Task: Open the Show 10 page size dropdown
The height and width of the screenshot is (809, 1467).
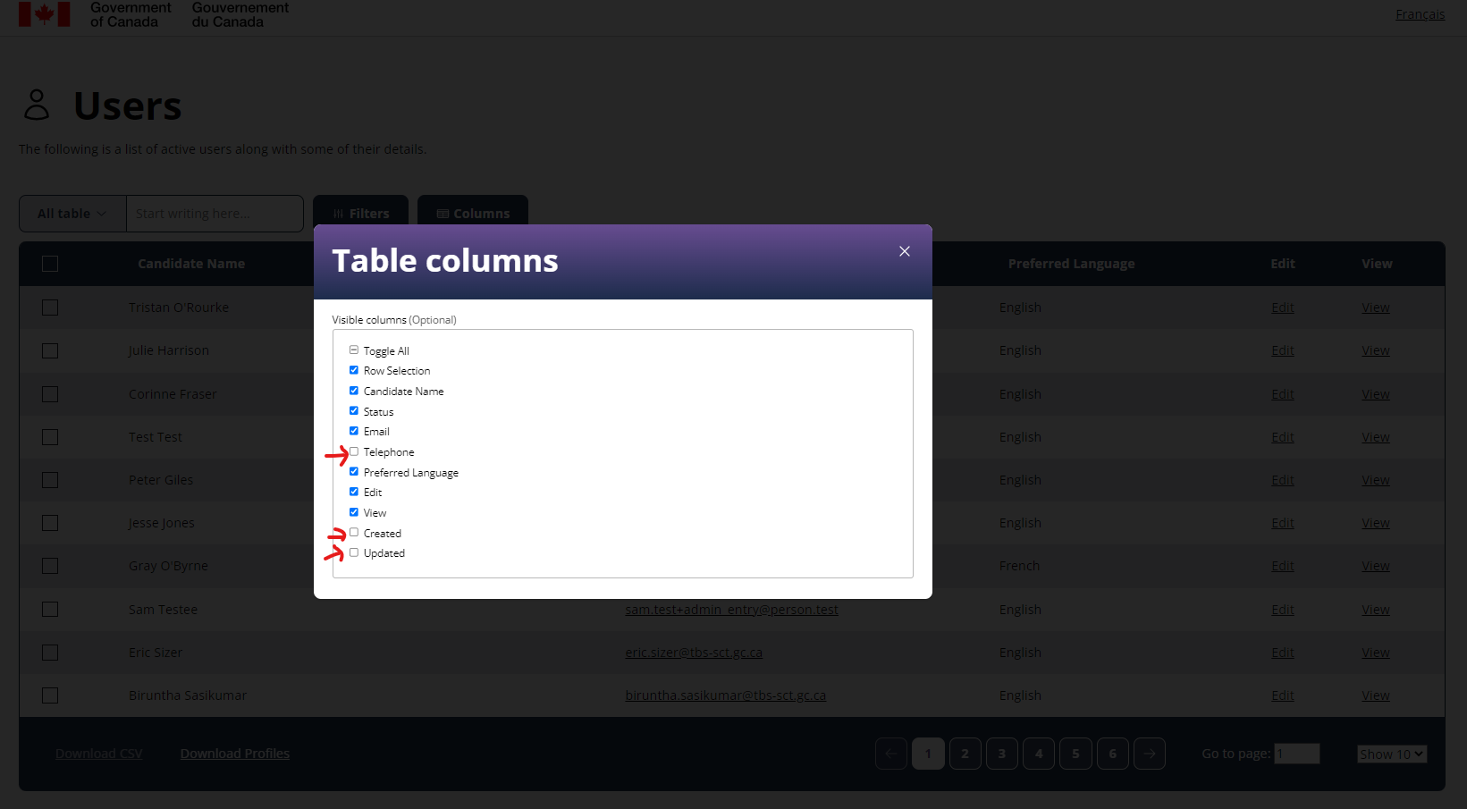Action: (x=1391, y=754)
